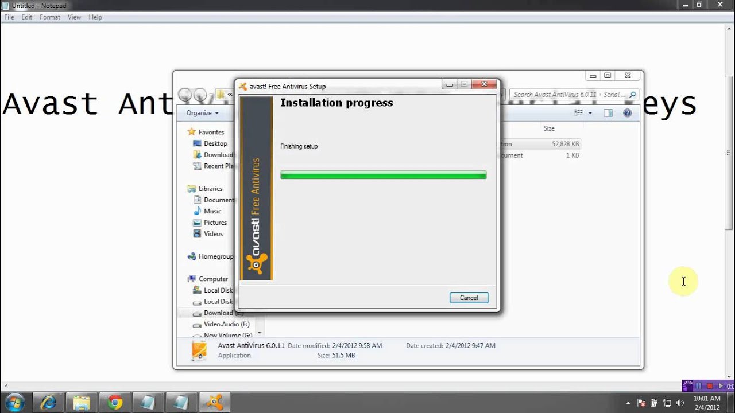Select the Favorites group in the navigation pane
The height and width of the screenshot is (413, 735).
click(211, 132)
